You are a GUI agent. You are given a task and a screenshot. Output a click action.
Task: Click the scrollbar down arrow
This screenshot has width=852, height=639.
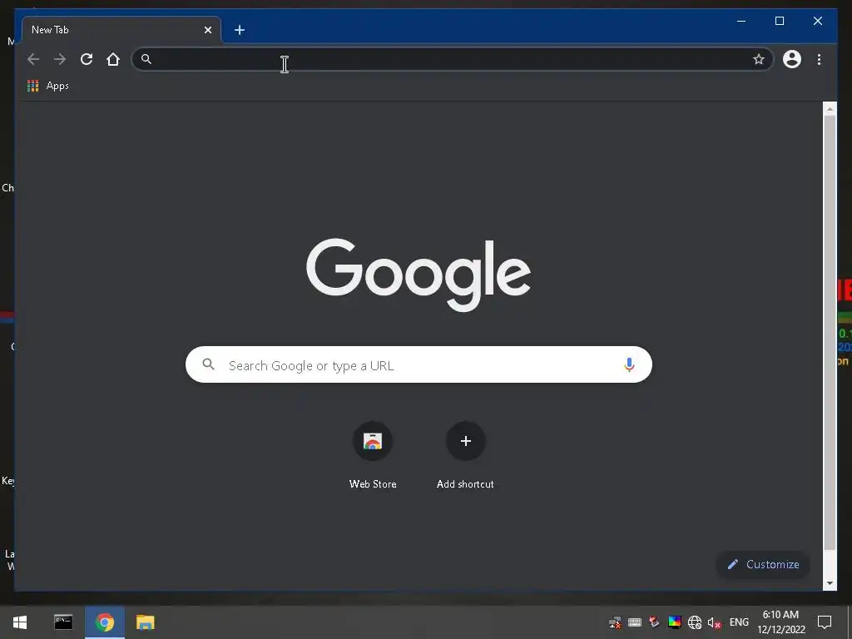(830, 583)
